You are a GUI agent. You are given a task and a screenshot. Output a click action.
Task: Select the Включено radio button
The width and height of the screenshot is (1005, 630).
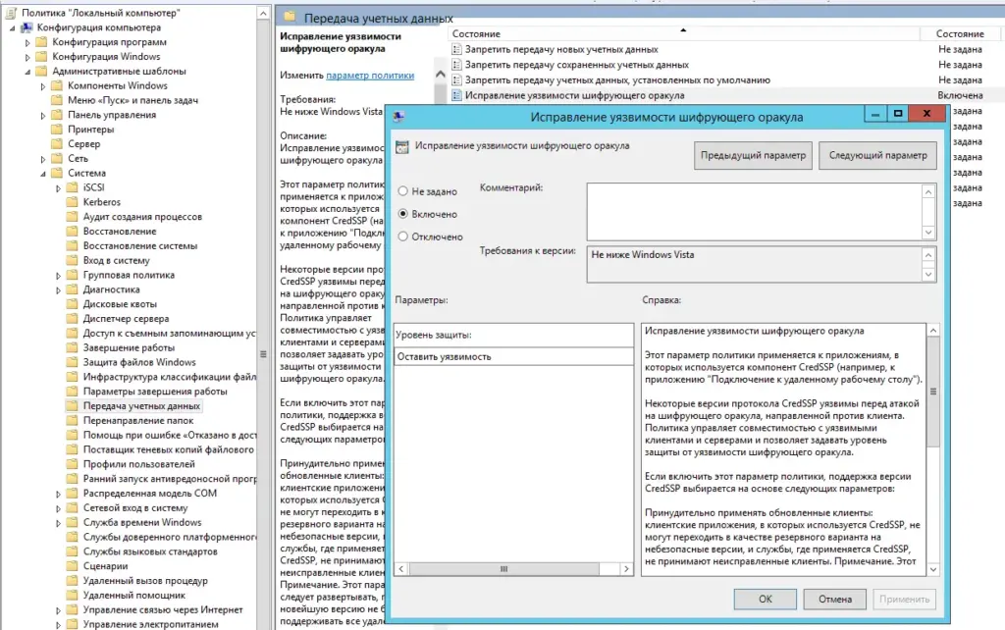tap(402, 214)
